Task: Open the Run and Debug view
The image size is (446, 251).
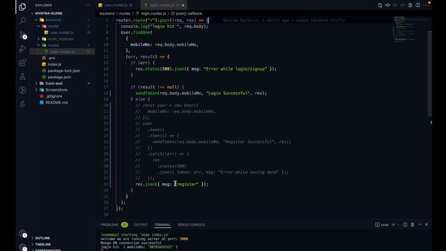Action: click(x=22, y=49)
